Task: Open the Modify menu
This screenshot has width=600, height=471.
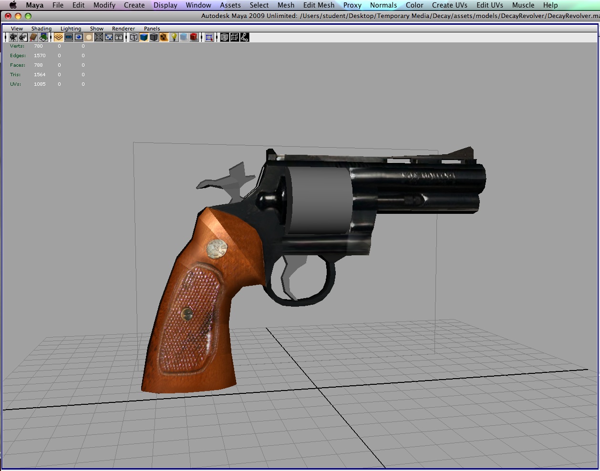Action: pos(104,5)
